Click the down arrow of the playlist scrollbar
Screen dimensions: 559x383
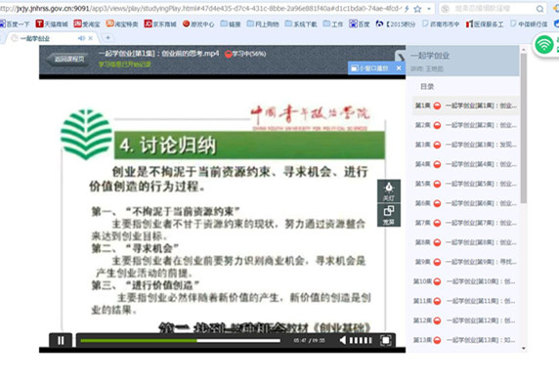[x=524, y=348]
